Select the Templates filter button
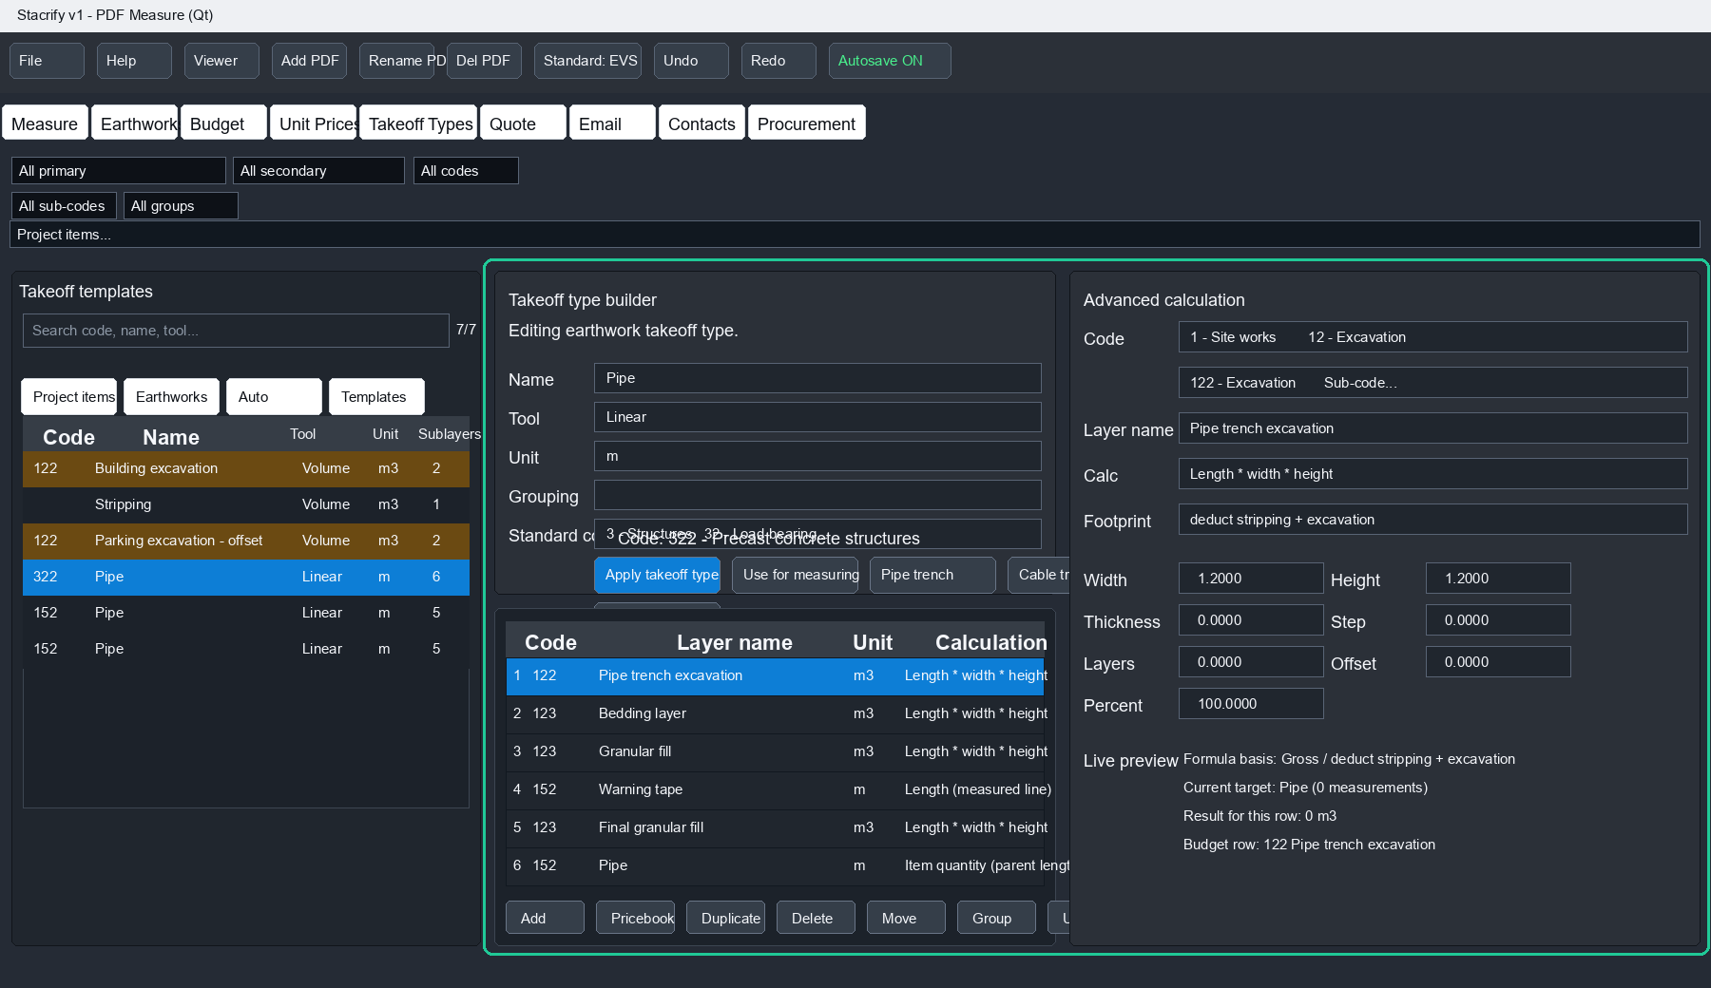The height and width of the screenshot is (988, 1711). 376,397
